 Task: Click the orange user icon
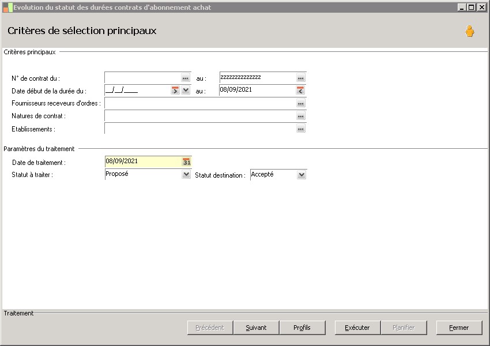pos(469,31)
